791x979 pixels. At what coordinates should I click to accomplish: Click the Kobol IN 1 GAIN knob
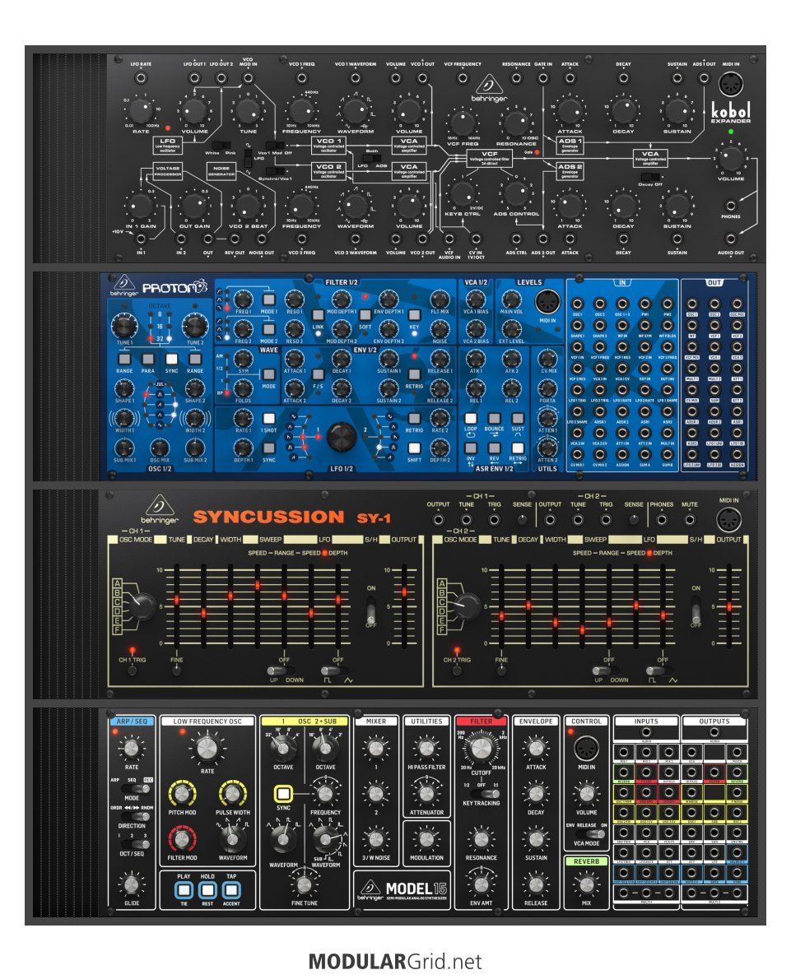coord(141,206)
